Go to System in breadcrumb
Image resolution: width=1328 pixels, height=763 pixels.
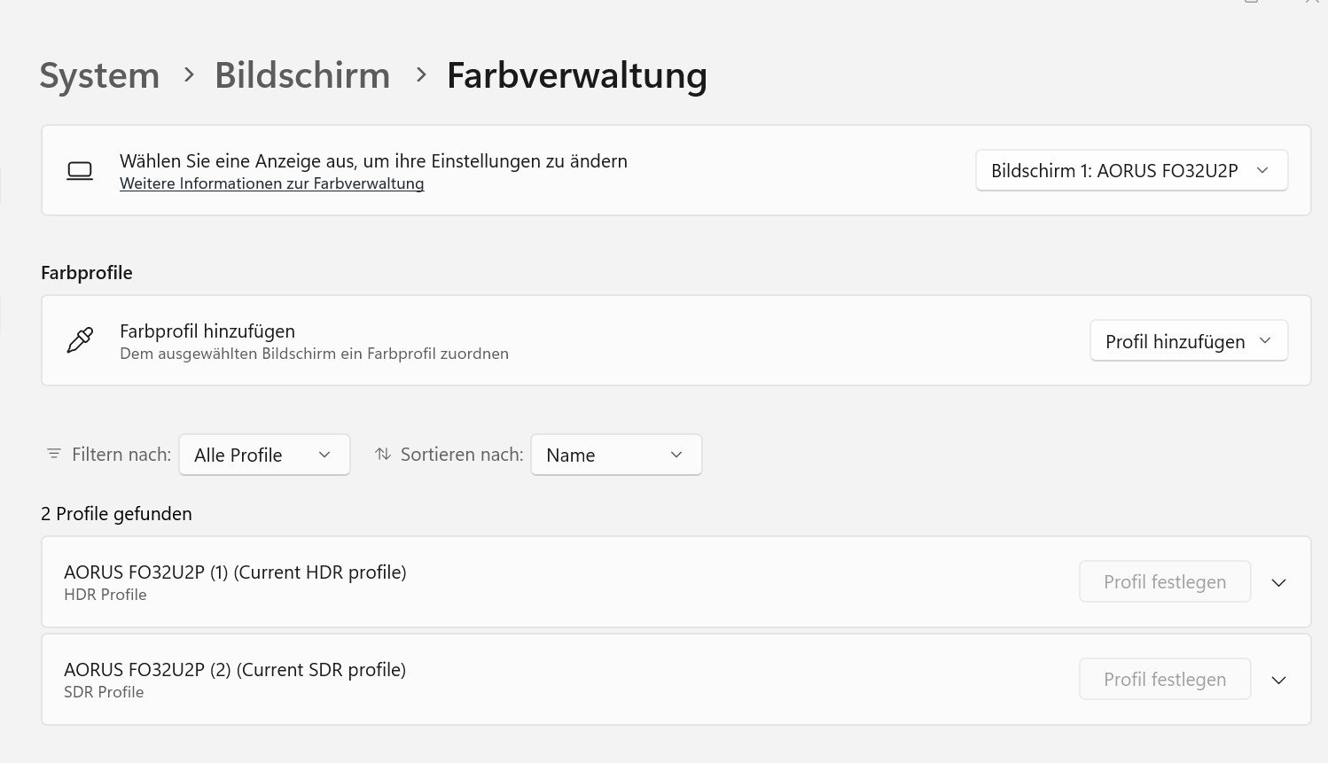click(x=99, y=75)
